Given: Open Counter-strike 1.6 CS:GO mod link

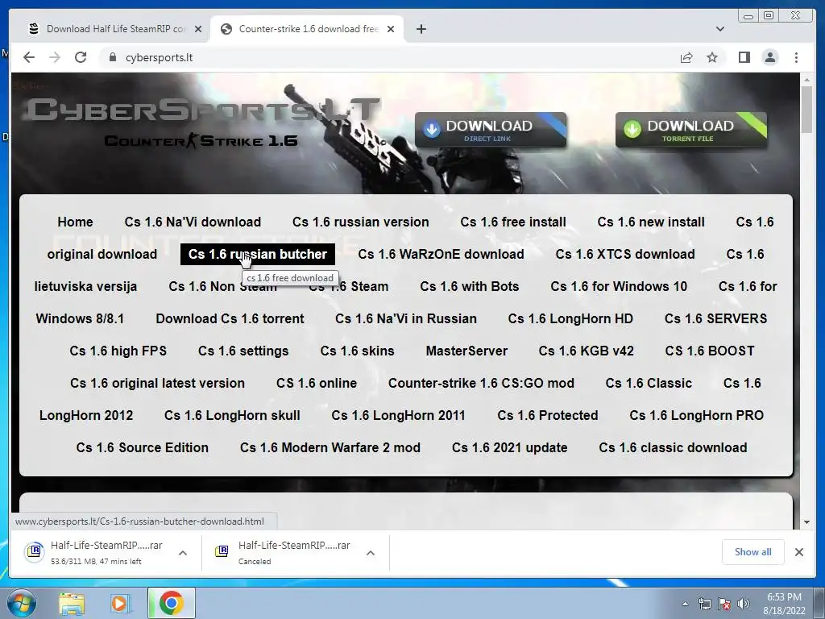Looking at the screenshot, I should (481, 383).
